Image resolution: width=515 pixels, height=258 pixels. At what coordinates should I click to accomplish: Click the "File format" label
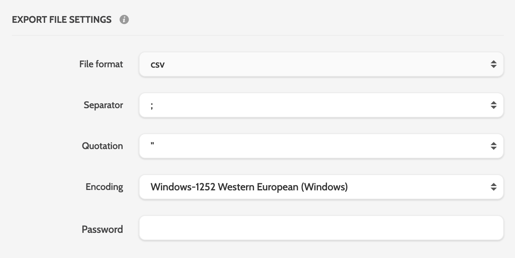[101, 64]
